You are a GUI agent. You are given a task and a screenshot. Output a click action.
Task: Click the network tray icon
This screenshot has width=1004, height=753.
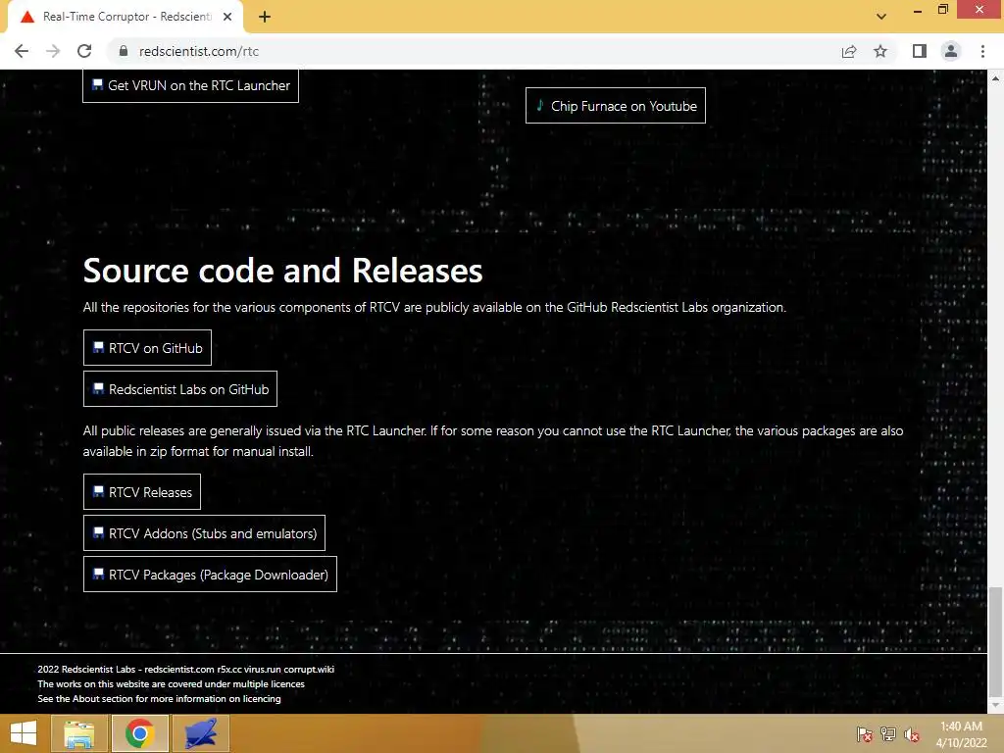click(888, 734)
